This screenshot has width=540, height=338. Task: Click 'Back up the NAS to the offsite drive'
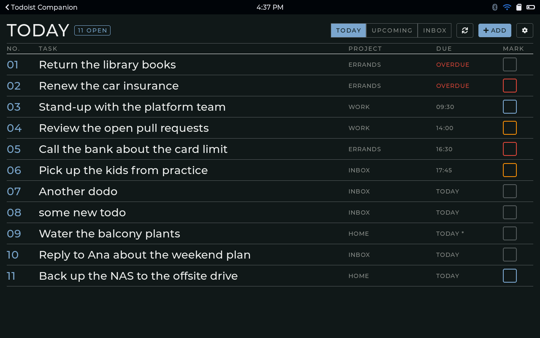pos(138,276)
